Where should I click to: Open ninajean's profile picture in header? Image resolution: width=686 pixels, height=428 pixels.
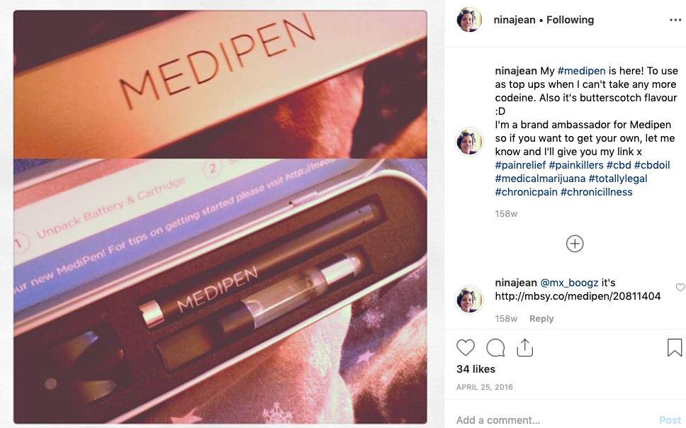469,20
